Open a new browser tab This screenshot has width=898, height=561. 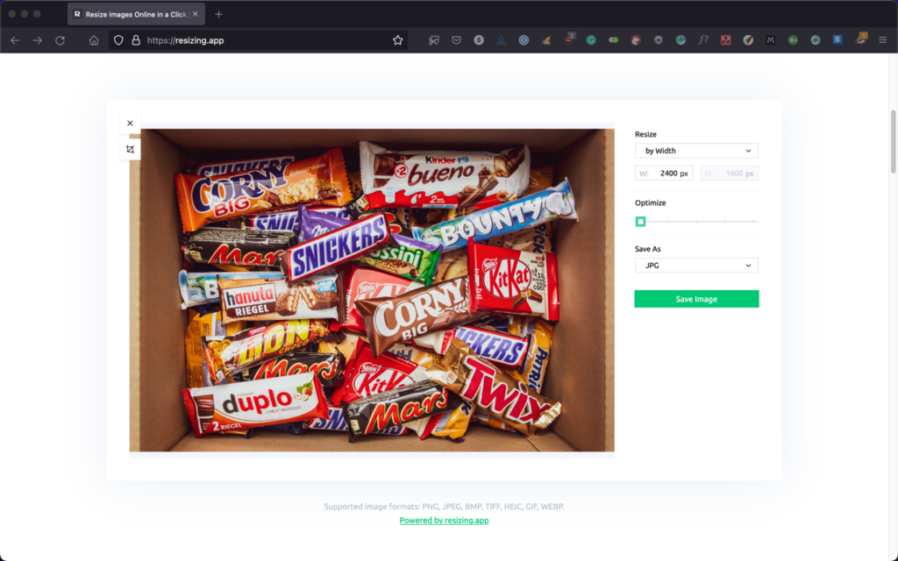click(x=218, y=14)
